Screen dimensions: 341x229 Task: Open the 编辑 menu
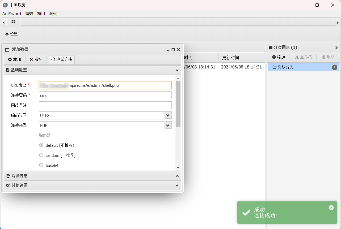click(x=29, y=14)
